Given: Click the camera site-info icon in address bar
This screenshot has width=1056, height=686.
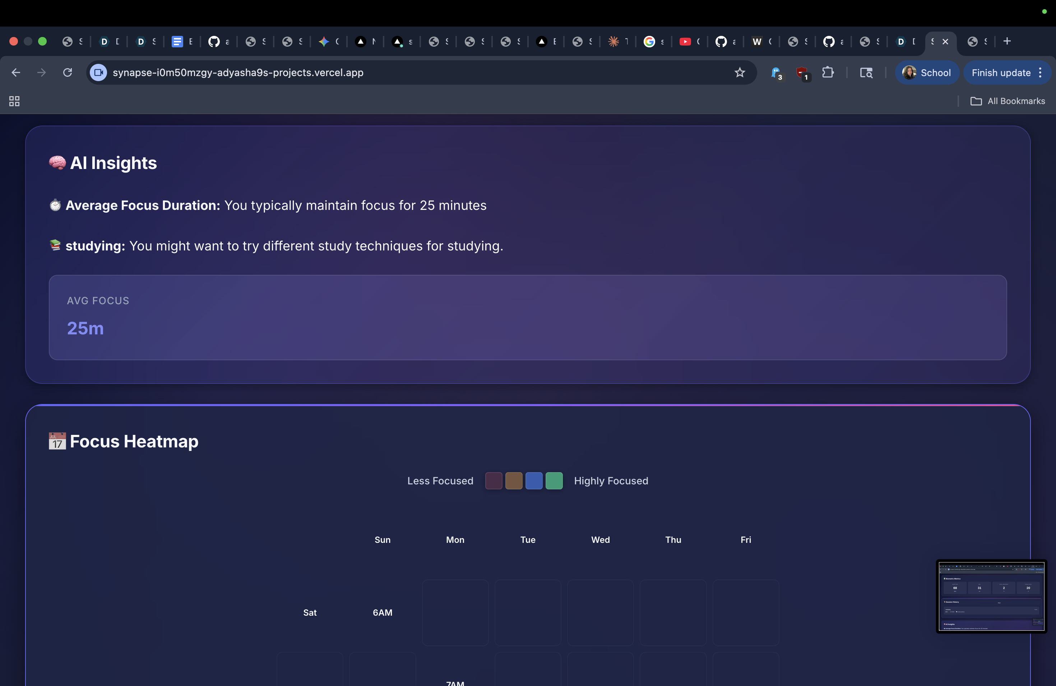Looking at the screenshot, I should [98, 73].
